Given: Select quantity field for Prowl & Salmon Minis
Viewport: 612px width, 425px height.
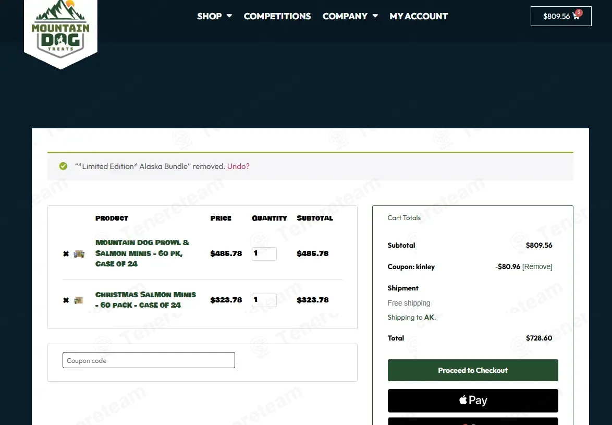Looking at the screenshot, I should pos(264,253).
